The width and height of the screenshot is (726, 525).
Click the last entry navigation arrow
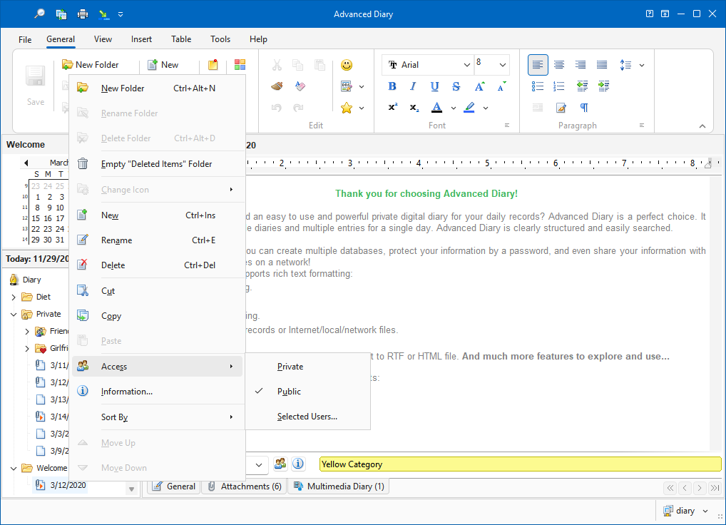click(x=715, y=487)
